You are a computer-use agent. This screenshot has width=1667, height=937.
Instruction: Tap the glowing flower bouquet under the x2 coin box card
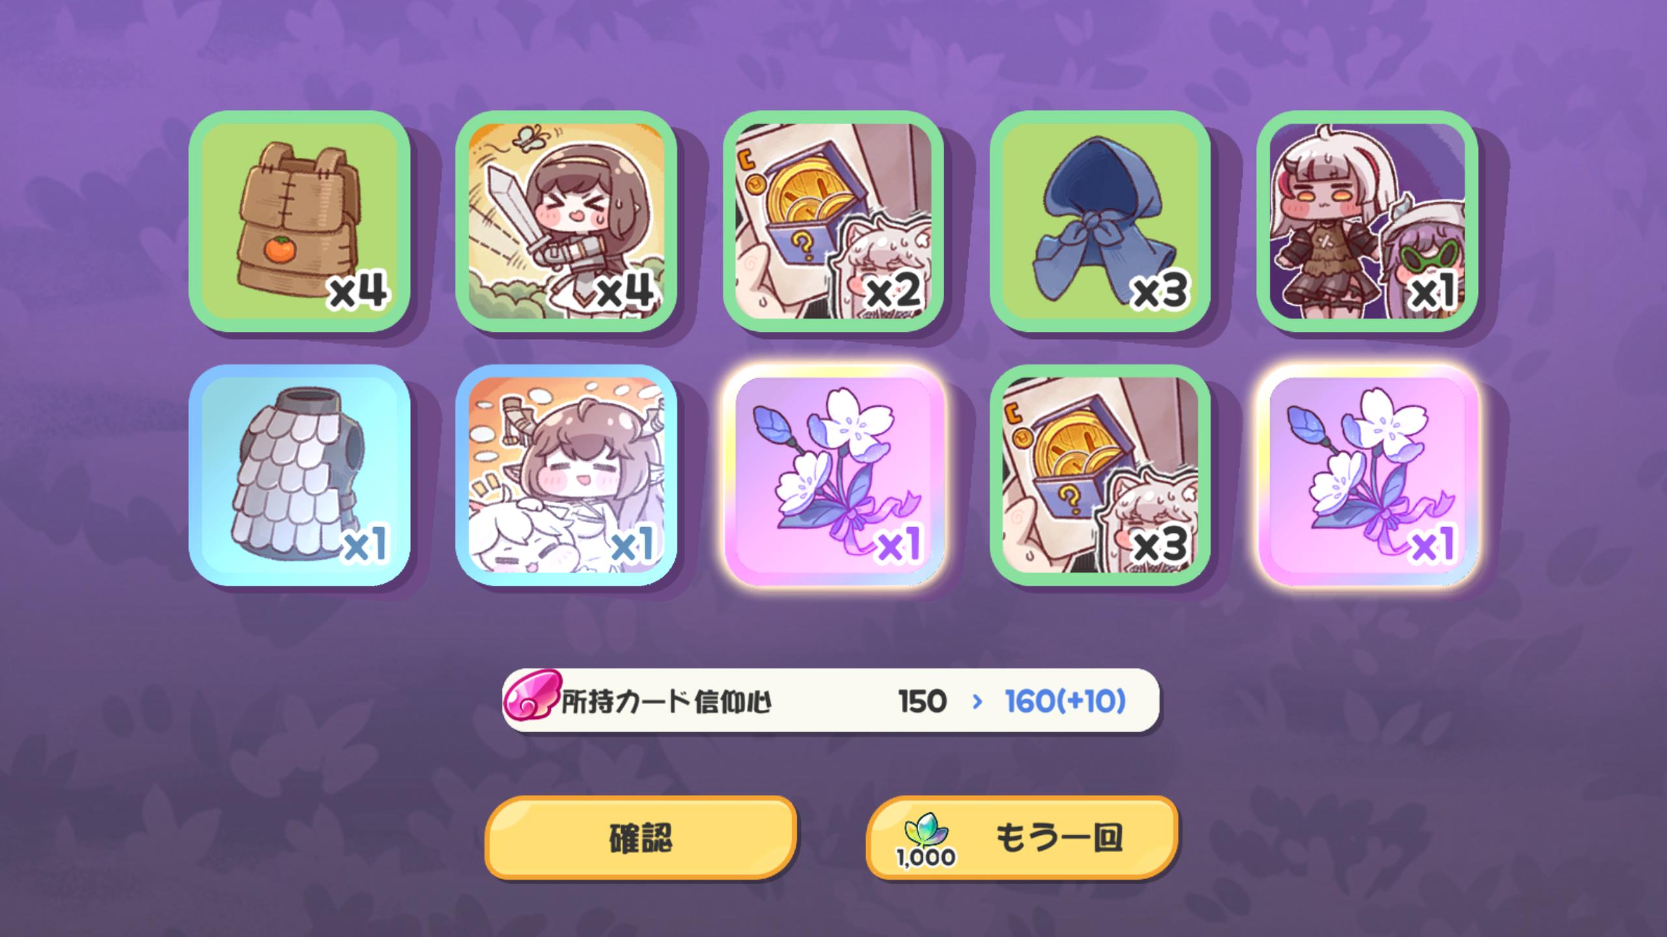(x=833, y=475)
